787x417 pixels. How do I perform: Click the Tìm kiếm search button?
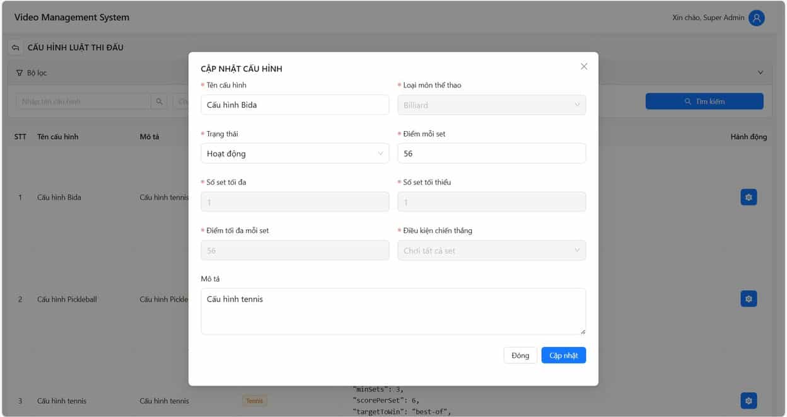704,101
